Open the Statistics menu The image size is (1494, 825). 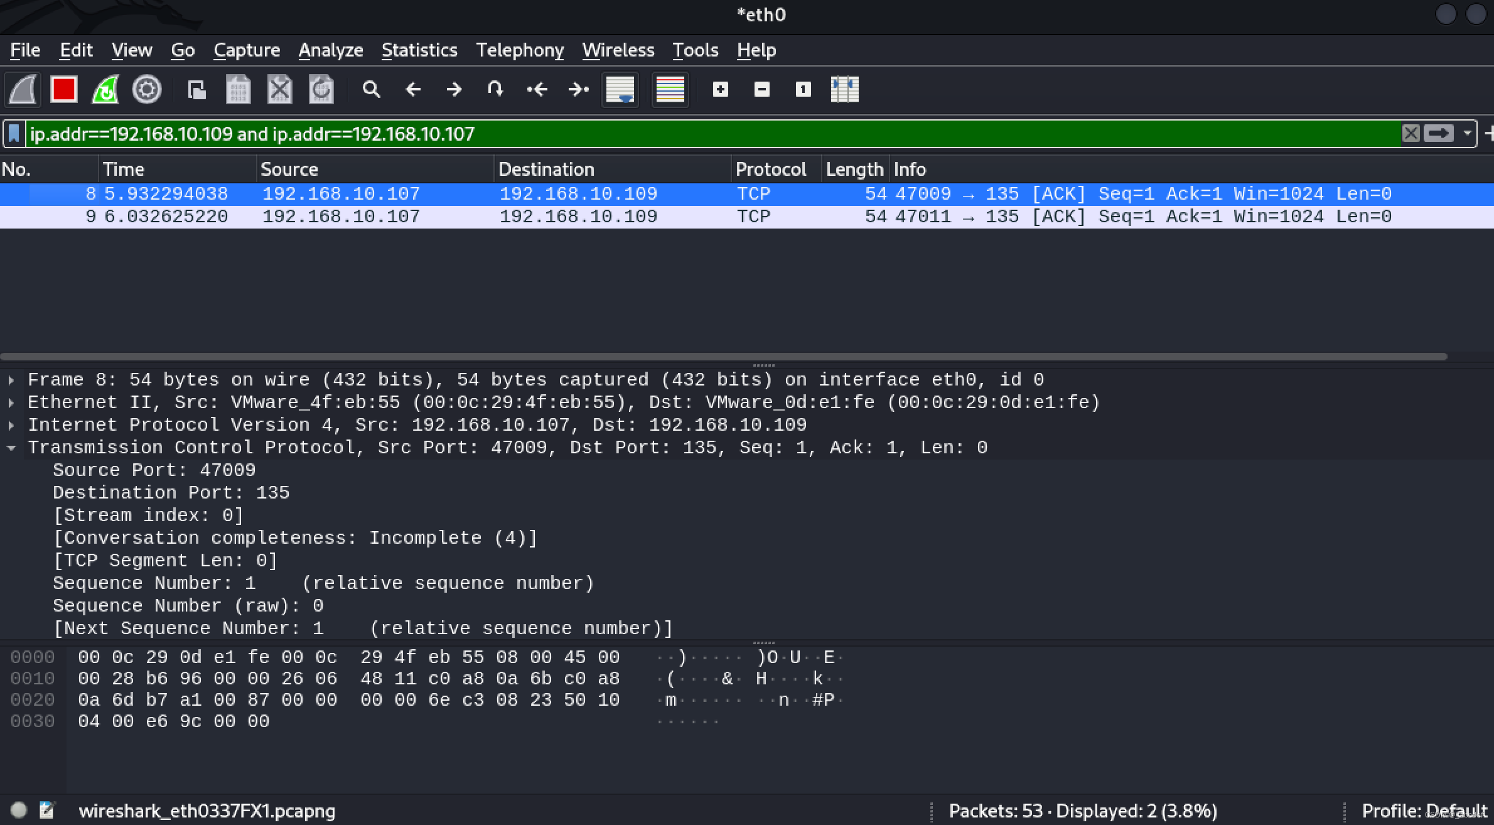click(x=419, y=50)
